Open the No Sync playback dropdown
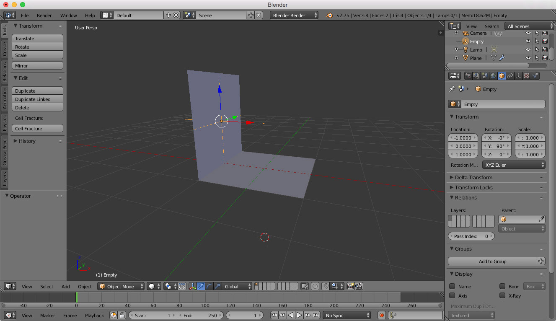The image size is (556, 321). pos(347,315)
